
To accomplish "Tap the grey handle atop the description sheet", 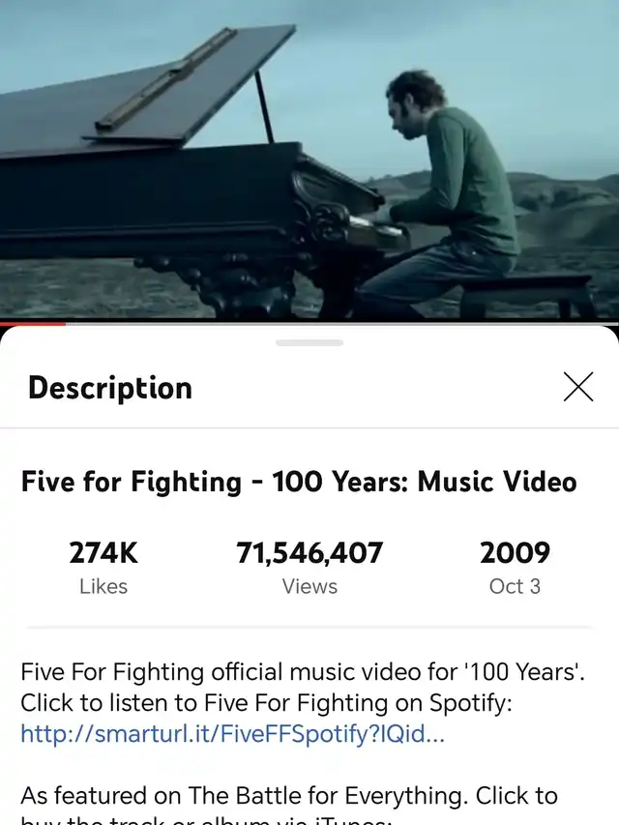I will (x=309, y=342).
